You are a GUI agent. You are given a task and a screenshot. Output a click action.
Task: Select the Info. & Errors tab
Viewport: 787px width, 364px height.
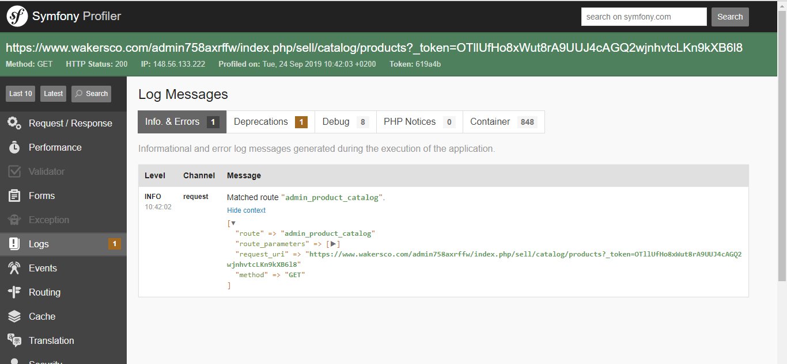(x=182, y=122)
